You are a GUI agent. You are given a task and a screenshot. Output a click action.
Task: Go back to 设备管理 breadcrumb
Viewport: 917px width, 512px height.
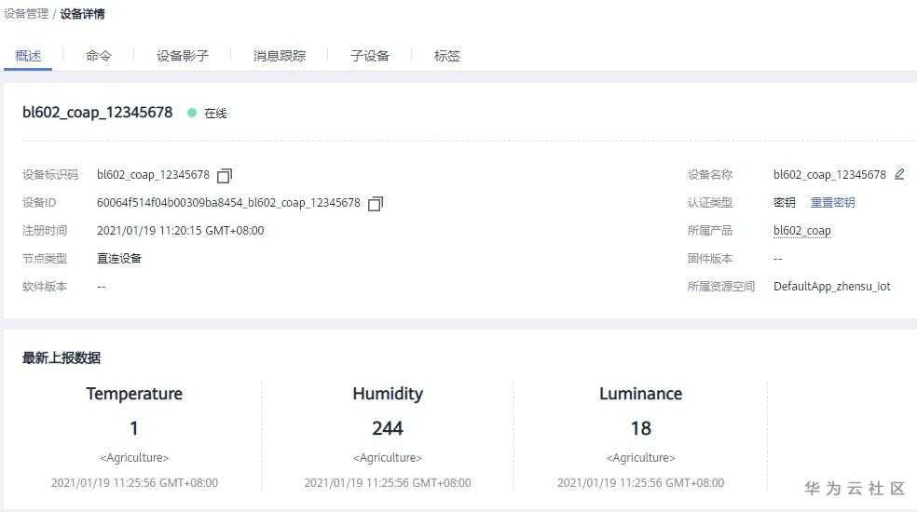pos(26,14)
